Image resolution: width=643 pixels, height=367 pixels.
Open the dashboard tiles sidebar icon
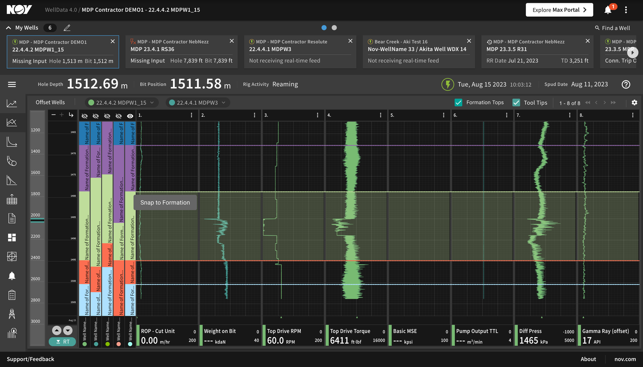click(12, 237)
